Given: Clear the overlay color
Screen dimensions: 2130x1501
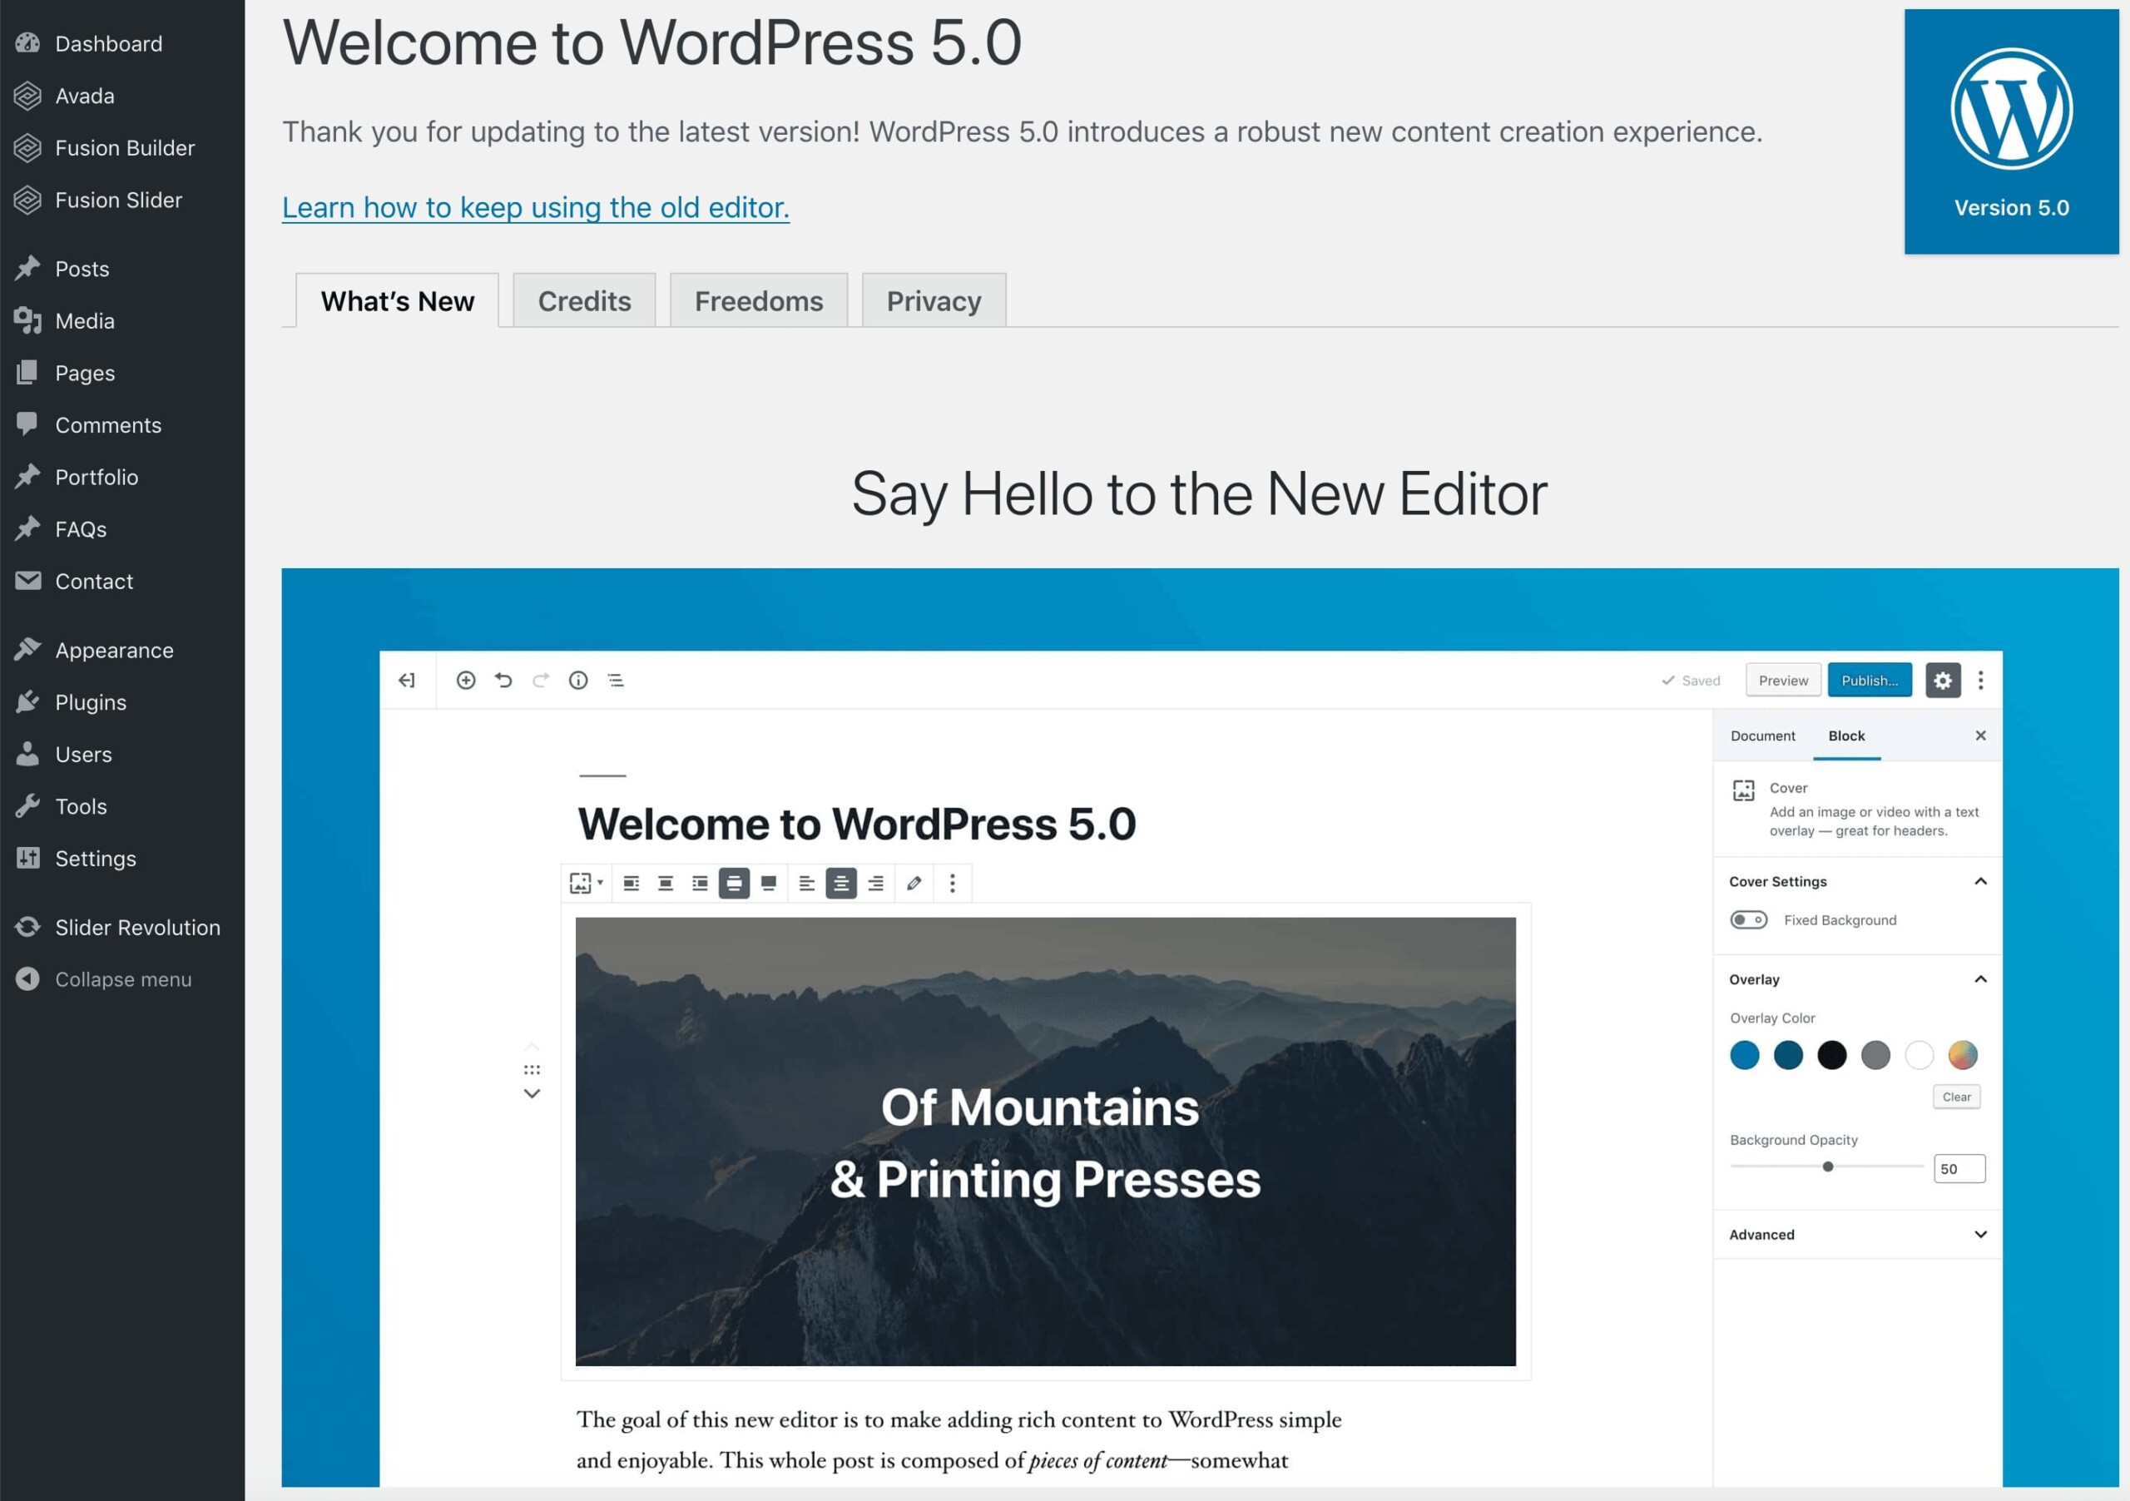Looking at the screenshot, I should point(1956,1097).
